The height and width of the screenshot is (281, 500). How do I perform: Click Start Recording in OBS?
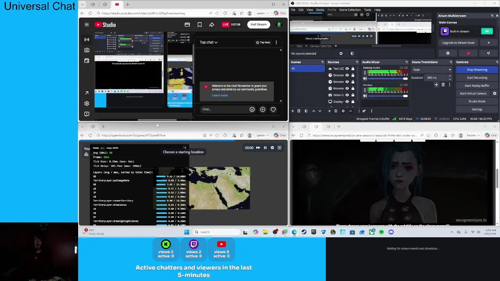click(x=477, y=78)
